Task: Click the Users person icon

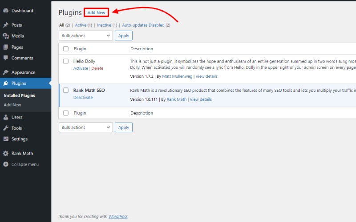Action: point(6,117)
